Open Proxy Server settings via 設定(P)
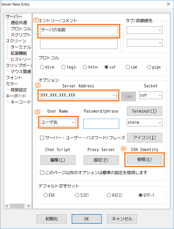Viewport: 174px width, 229px height. [x=101, y=160]
